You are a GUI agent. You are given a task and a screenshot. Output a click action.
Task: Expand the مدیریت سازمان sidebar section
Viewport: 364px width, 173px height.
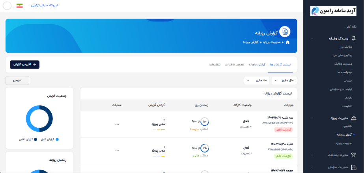(312, 167)
